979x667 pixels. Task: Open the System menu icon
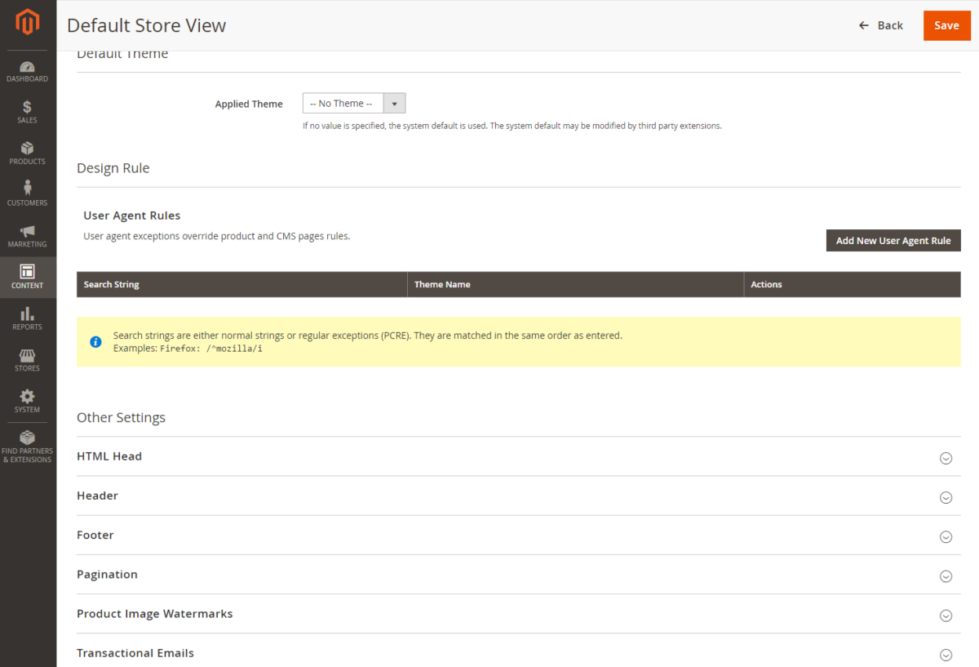point(27,401)
